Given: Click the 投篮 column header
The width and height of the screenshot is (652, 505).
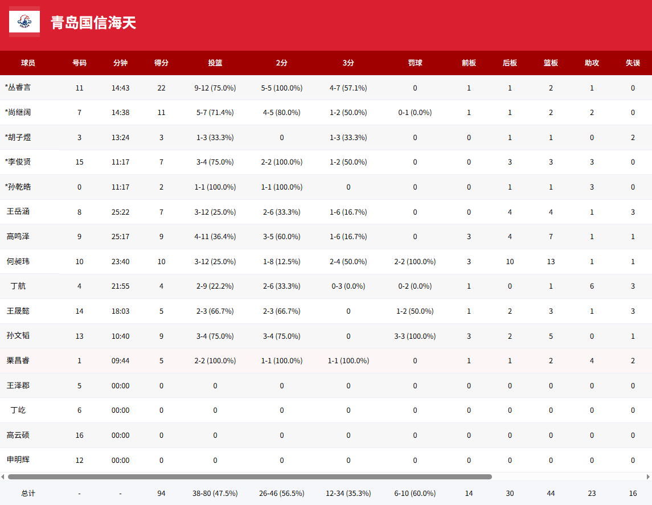Looking at the screenshot, I should (x=215, y=63).
